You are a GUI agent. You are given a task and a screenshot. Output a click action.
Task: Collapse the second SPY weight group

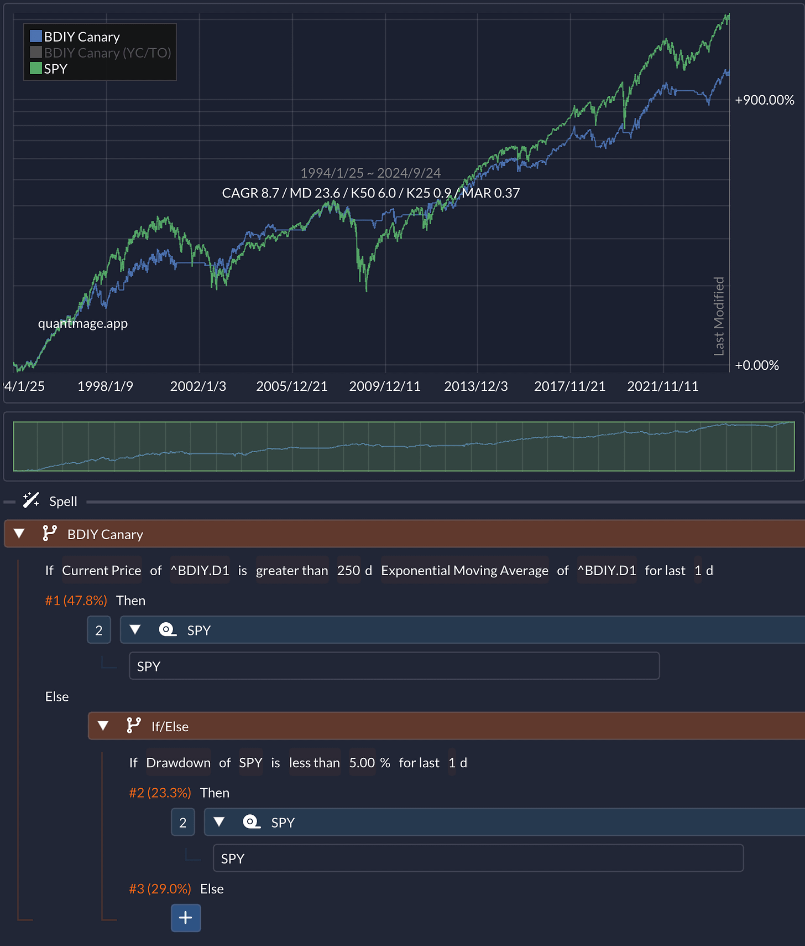tap(219, 822)
